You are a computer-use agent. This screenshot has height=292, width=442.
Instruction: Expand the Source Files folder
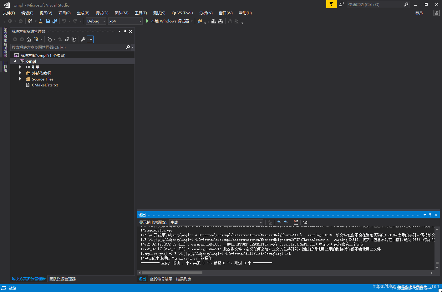click(20, 79)
